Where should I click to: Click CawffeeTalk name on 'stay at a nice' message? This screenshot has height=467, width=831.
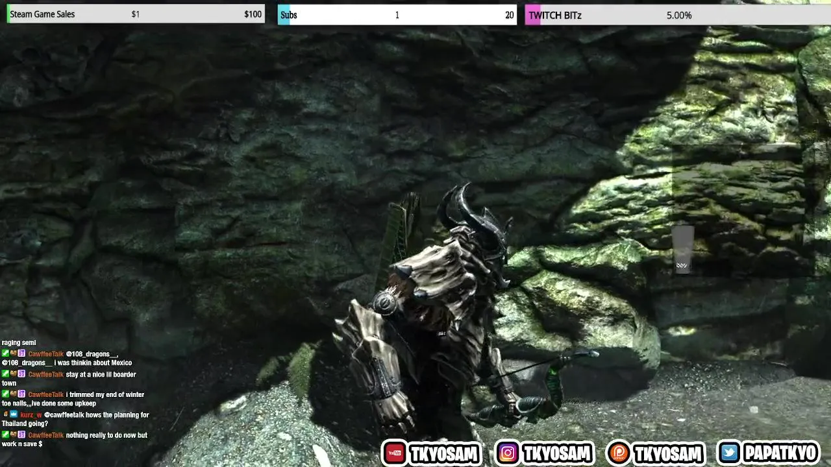[45, 374]
